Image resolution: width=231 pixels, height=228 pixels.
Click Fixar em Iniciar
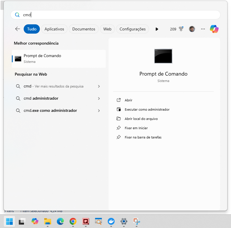click(x=136, y=128)
